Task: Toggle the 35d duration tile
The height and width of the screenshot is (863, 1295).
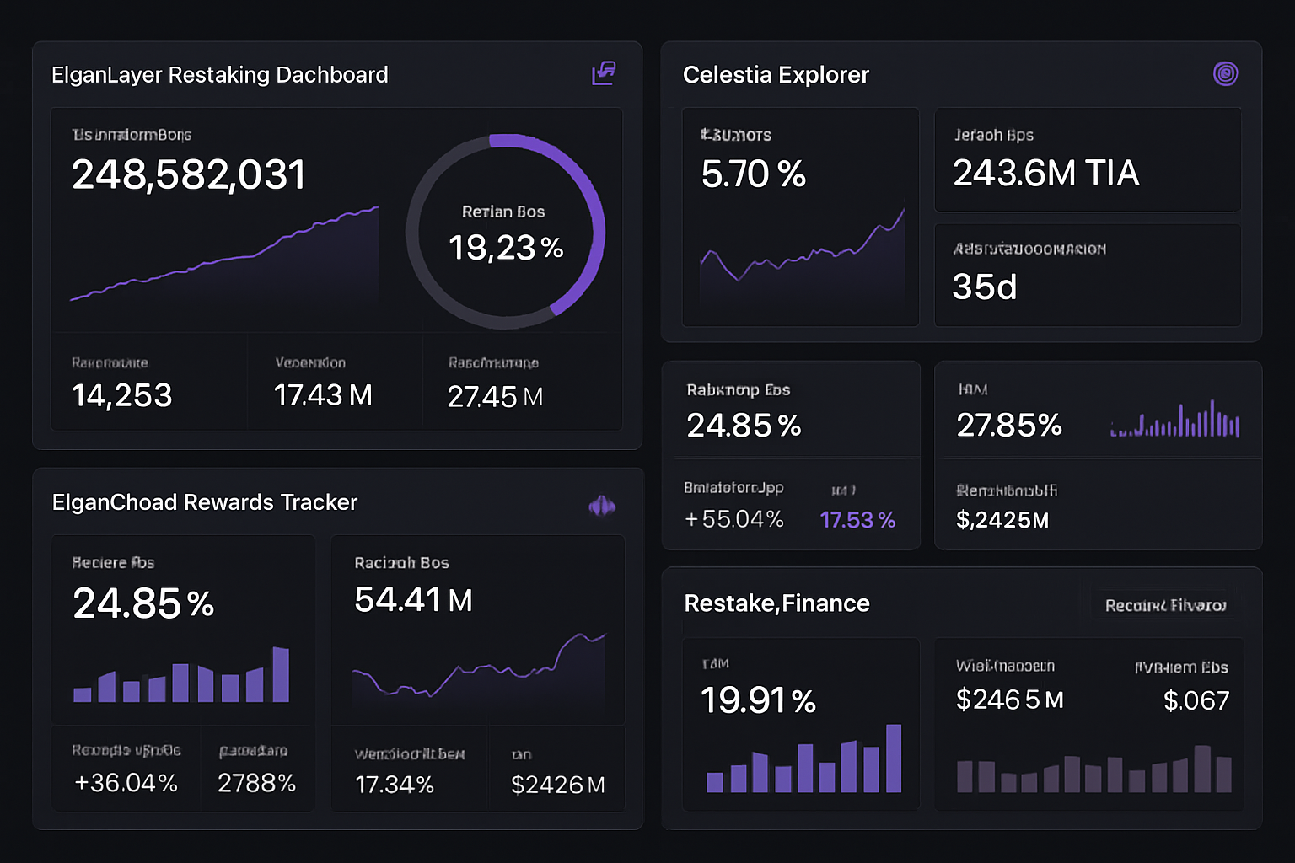Action: click(x=1088, y=274)
